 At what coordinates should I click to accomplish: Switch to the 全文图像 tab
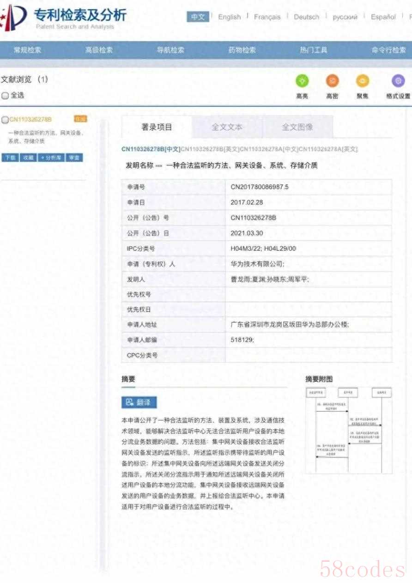[x=297, y=127]
